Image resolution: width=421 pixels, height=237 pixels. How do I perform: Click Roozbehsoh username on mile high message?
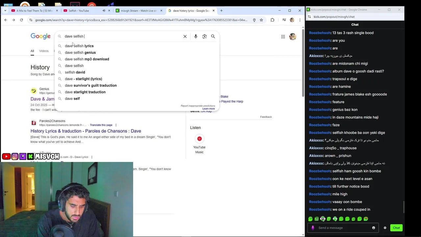click(320, 194)
